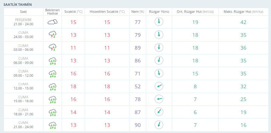
Task: Click the cloudy icon in the Perşembe row
Action: [x=52, y=22]
